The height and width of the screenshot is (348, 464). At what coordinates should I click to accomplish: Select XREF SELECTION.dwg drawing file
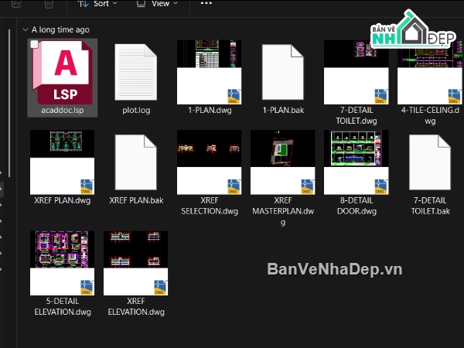coord(210,162)
